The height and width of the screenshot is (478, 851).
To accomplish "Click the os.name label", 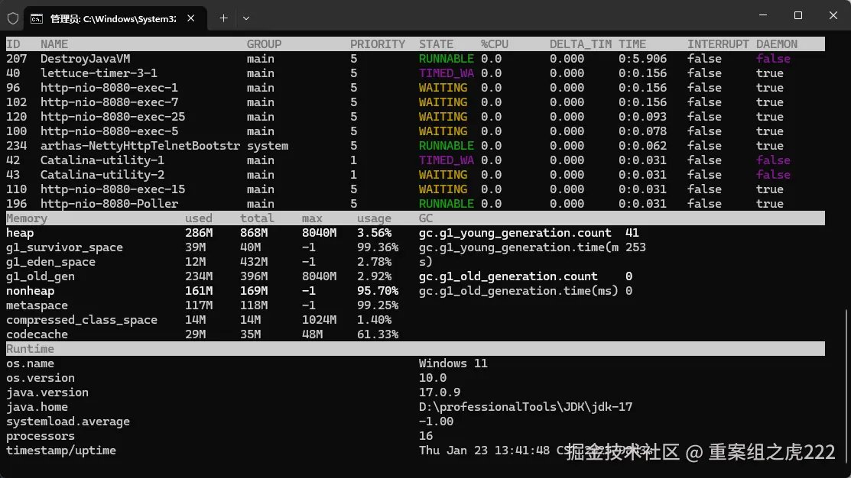I will pos(30,363).
